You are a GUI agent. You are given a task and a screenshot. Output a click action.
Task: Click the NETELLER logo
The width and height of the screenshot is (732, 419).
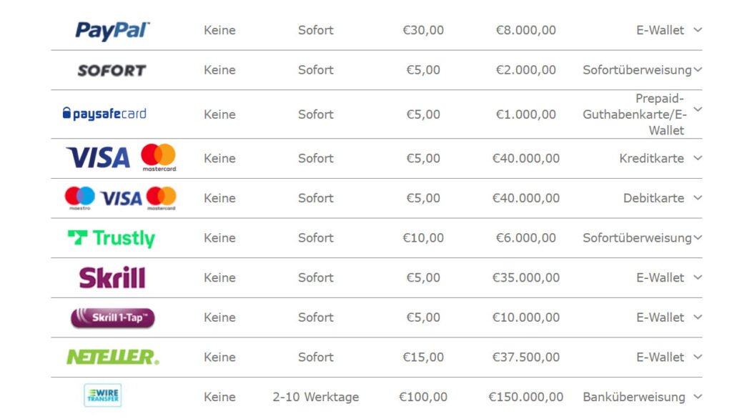pos(112,357)
